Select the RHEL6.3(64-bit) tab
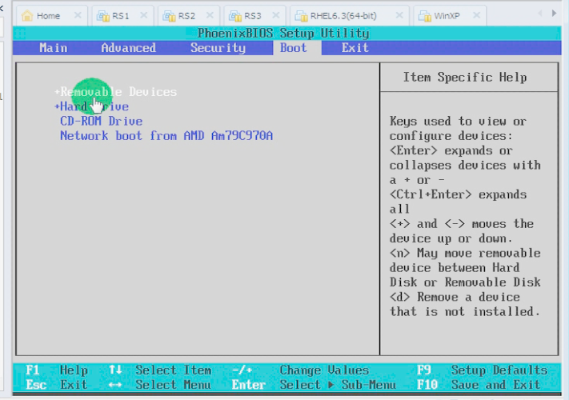Image resolution: width=569 pixels, height=400 pixels. (x=348, y=15)
